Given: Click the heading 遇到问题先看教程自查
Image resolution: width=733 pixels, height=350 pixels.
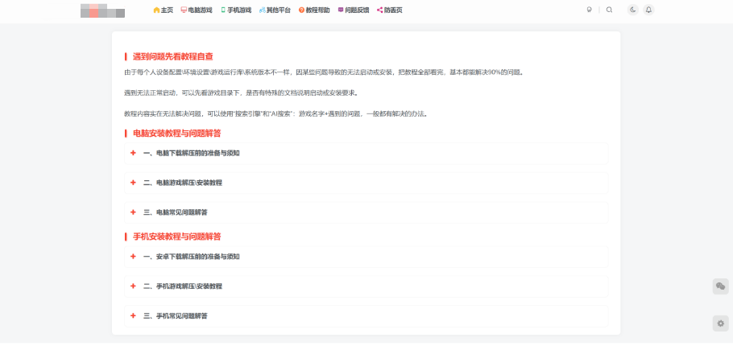Looking at the screenshot, I should click(173, 57).
